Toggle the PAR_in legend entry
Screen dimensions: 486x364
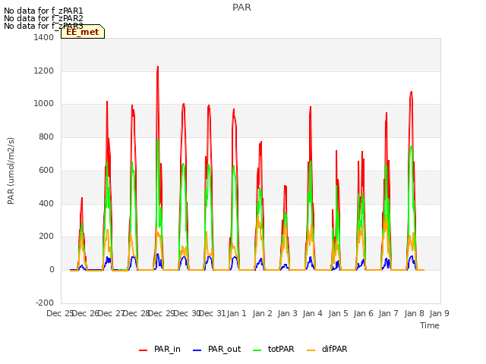(159, 349)
